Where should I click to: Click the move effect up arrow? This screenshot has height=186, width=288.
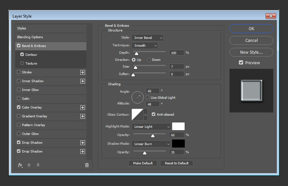pos(29,165)
